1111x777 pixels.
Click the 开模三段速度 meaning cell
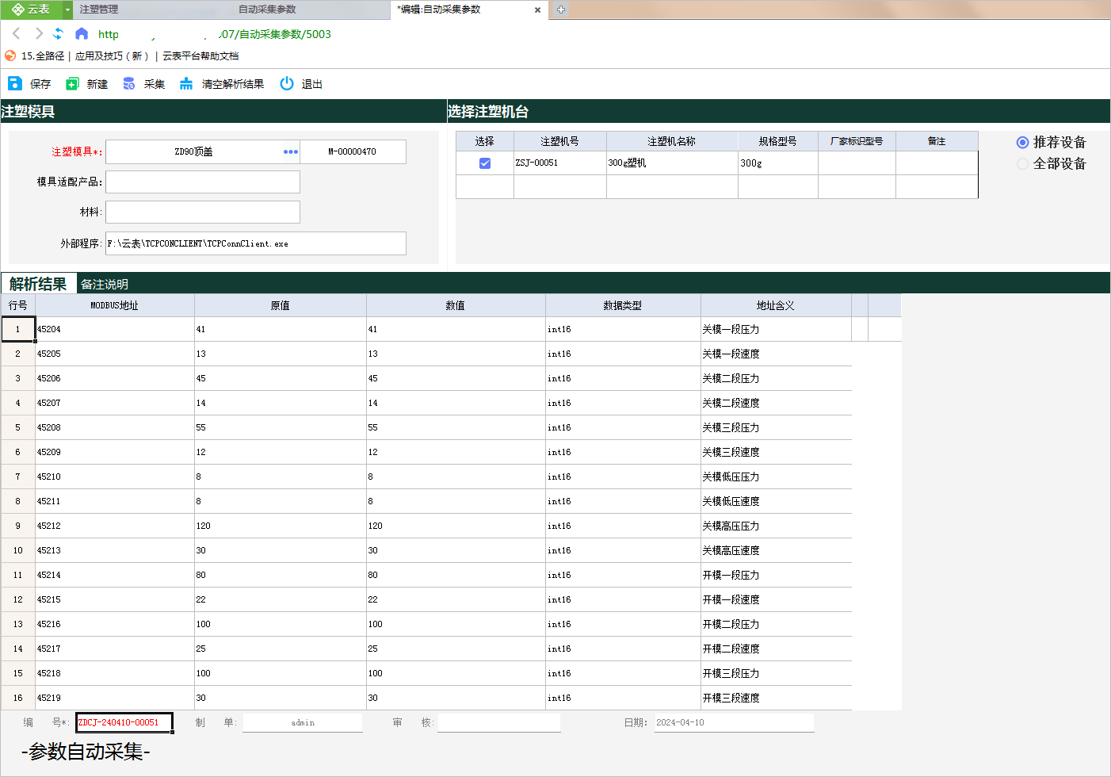click(776, 698)
